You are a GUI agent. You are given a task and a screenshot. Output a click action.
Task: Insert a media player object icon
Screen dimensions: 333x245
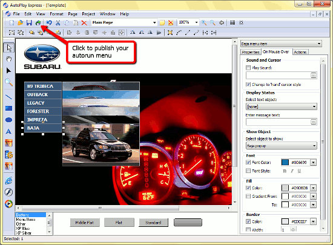(8, 204)
